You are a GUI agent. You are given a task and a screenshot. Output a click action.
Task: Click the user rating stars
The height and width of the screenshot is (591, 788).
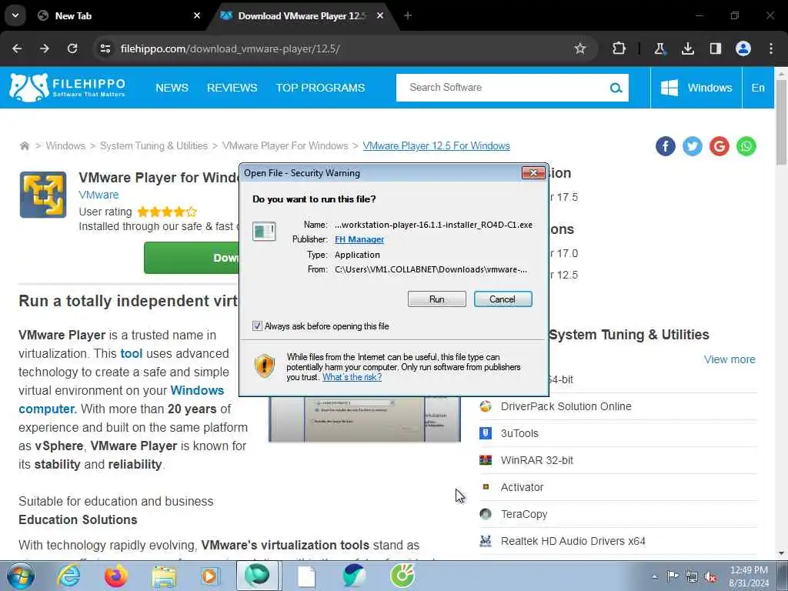click(x=167, y=212)
